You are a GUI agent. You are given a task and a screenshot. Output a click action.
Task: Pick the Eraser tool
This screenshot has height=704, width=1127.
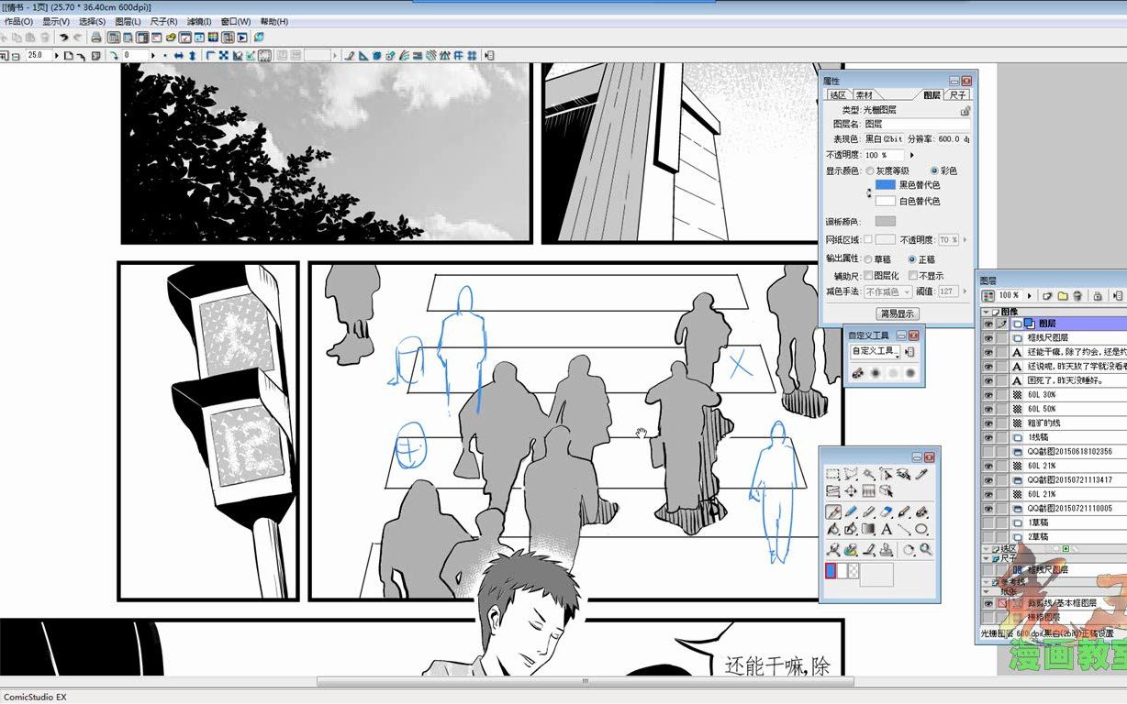tap(886, 511)
